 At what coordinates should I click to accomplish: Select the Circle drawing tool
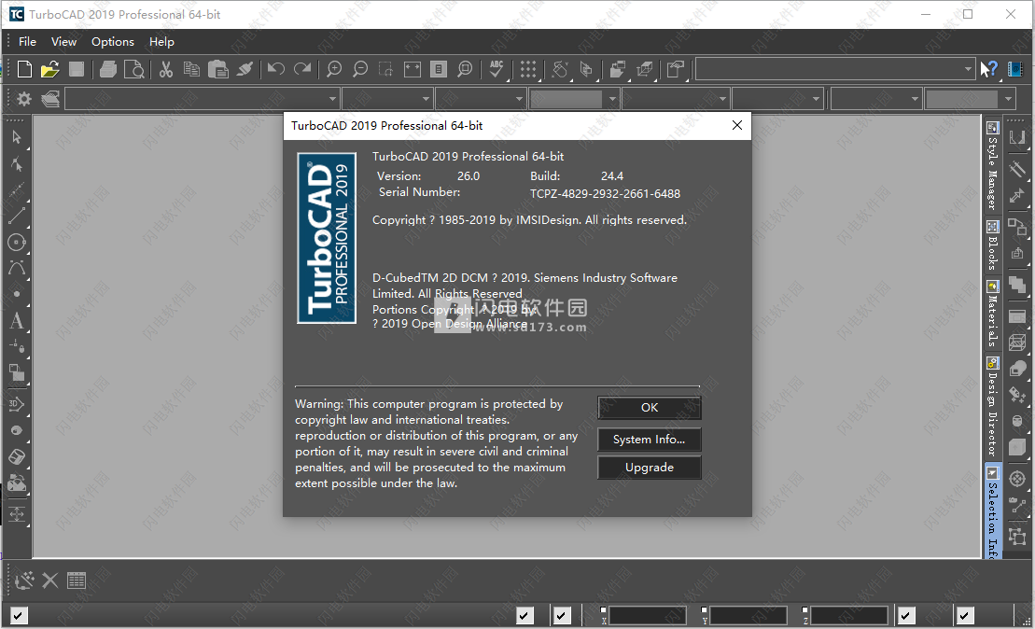pos(17,243)
